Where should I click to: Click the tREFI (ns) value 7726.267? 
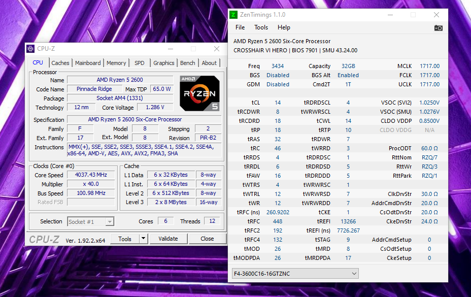348,230
